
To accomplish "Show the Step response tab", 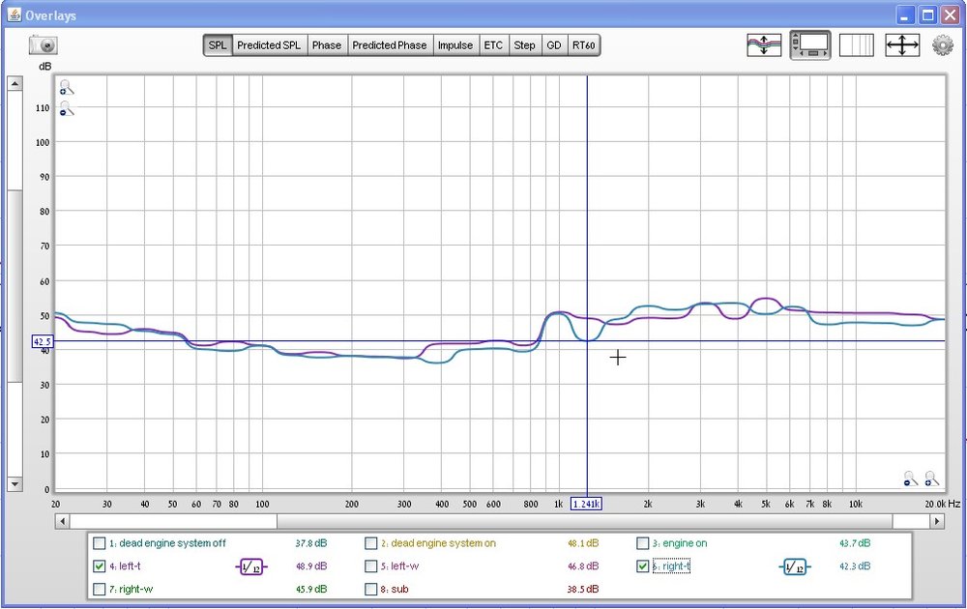I will point(525,45).
